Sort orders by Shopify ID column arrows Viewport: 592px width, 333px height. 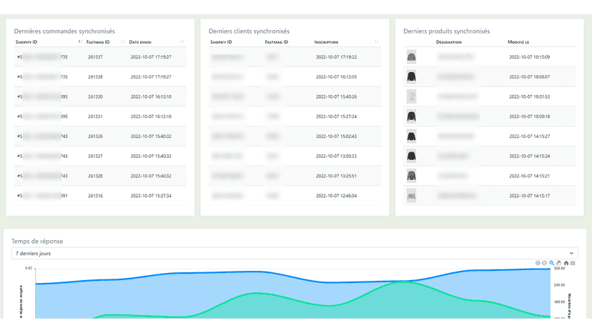click(80, 41)
